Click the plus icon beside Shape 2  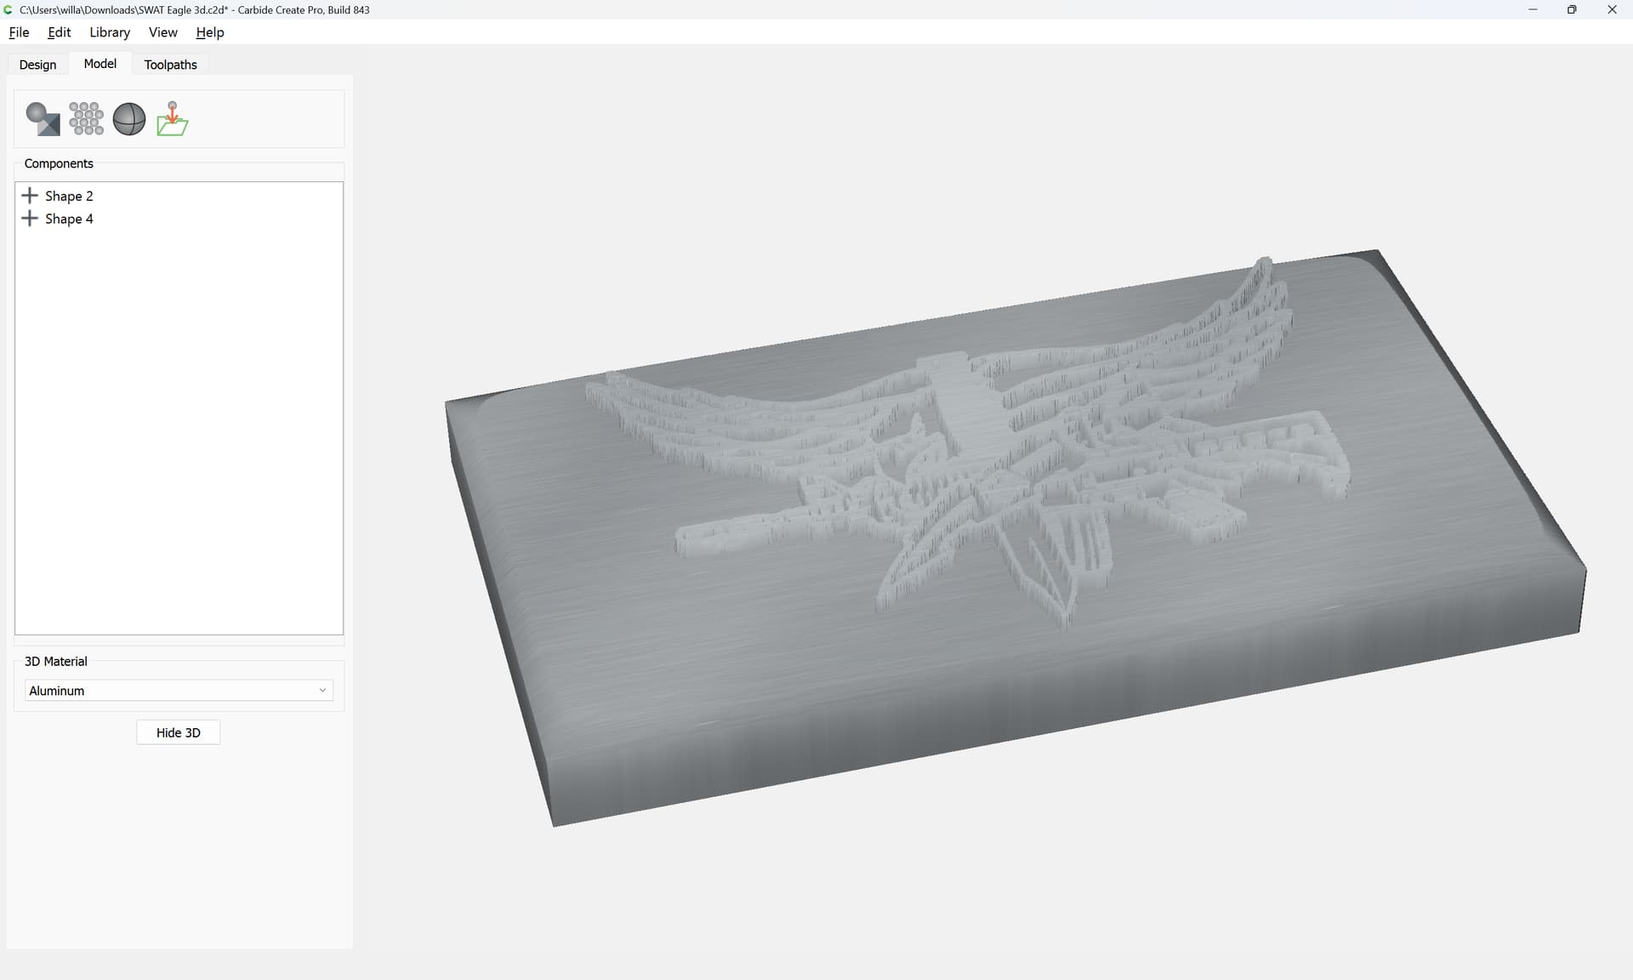(x=30, y=196)
